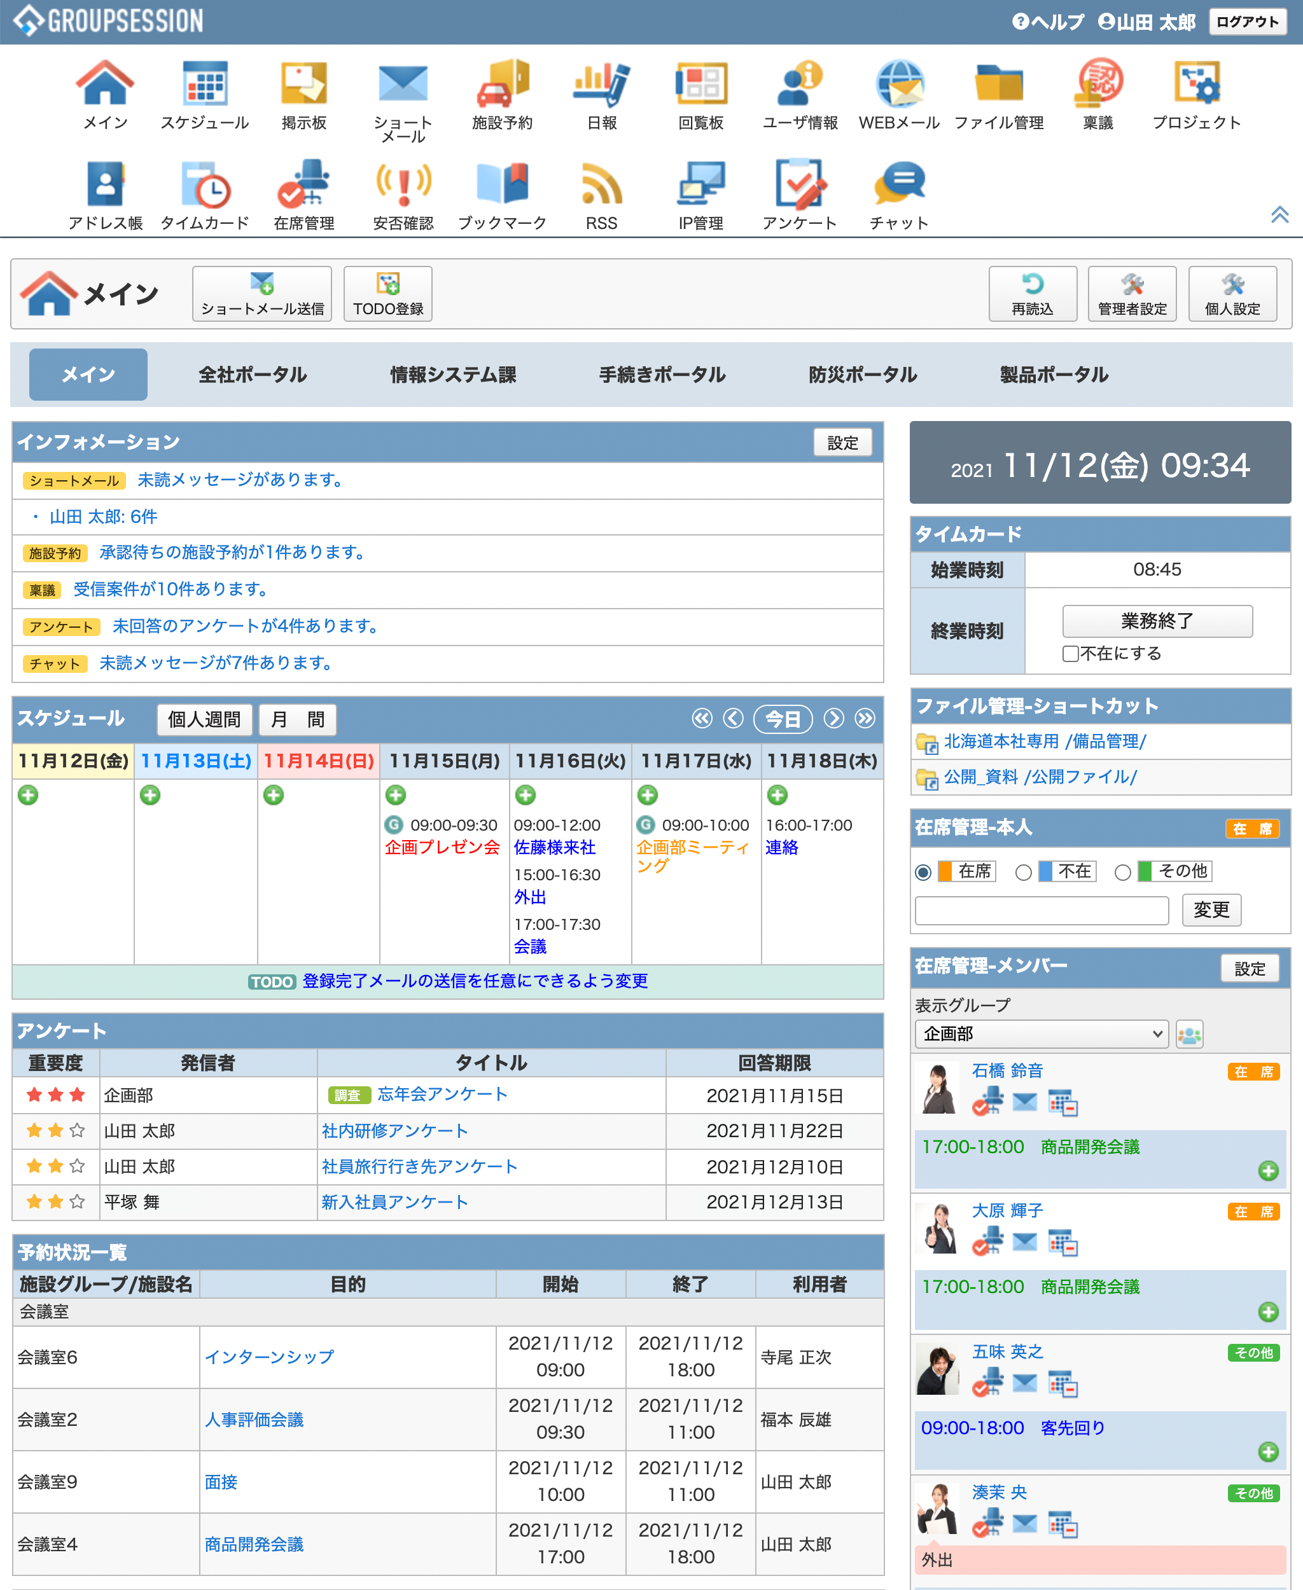Open the 稟議 approval stamp icon
1303x1590 pixels.
tap(1098, 83)
